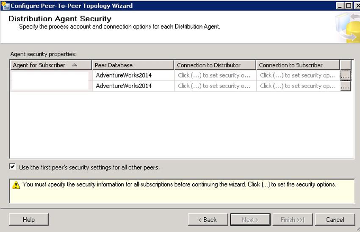Go back with the Back button
360x232 pixels.
click(x=208, y=220)
